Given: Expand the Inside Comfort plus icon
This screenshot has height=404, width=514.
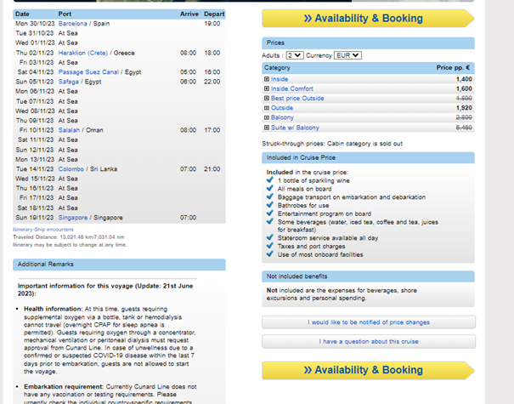Looking at the screenshot, I should pos(267,88).
